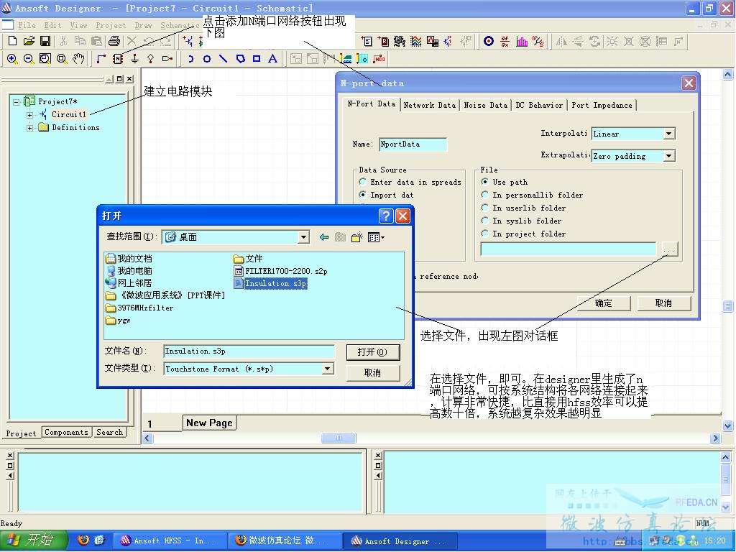The width and height of the screenshot is (736, 552).
Task: Expand the Definitions tree node
Action: [29, 128]
